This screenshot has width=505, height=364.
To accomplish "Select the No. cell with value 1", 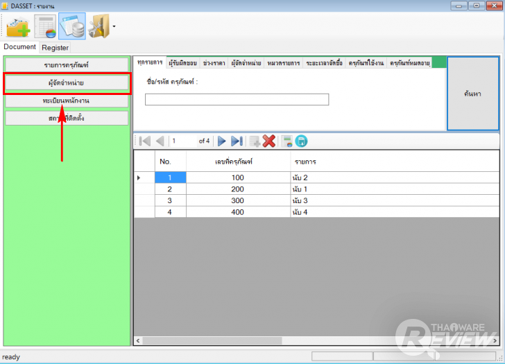I will point(171,177).
